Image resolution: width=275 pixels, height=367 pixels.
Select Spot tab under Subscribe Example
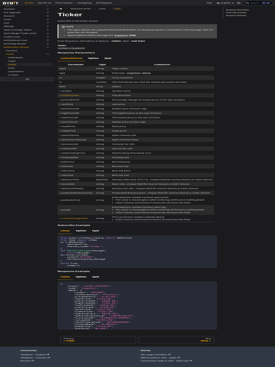pyautogui.click(x=95, y=231)
